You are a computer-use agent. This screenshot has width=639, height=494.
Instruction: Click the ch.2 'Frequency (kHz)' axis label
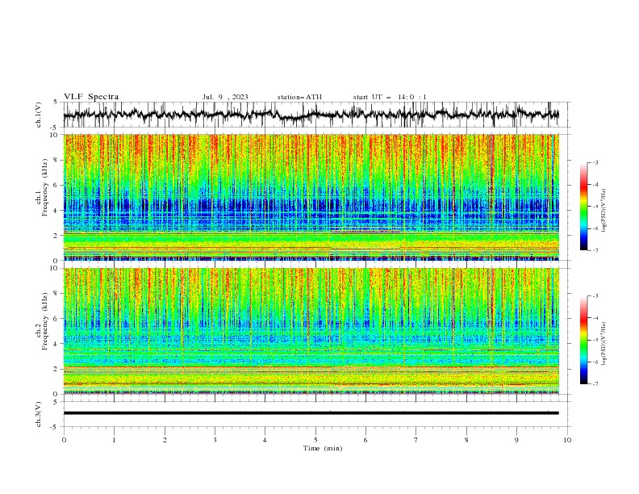[45, 321]
